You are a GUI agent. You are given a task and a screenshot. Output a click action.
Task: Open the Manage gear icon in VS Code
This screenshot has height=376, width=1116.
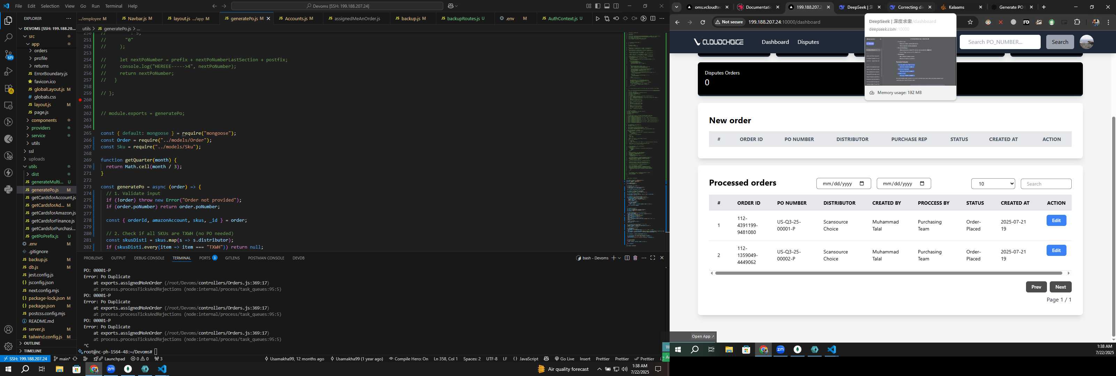[x=8, y=346]
